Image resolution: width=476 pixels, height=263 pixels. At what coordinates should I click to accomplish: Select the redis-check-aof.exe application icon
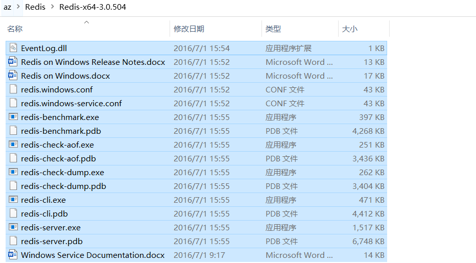(x=13, y=144)
